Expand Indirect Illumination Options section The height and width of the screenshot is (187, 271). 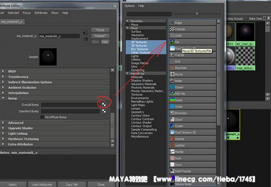(x=3, y=82)
